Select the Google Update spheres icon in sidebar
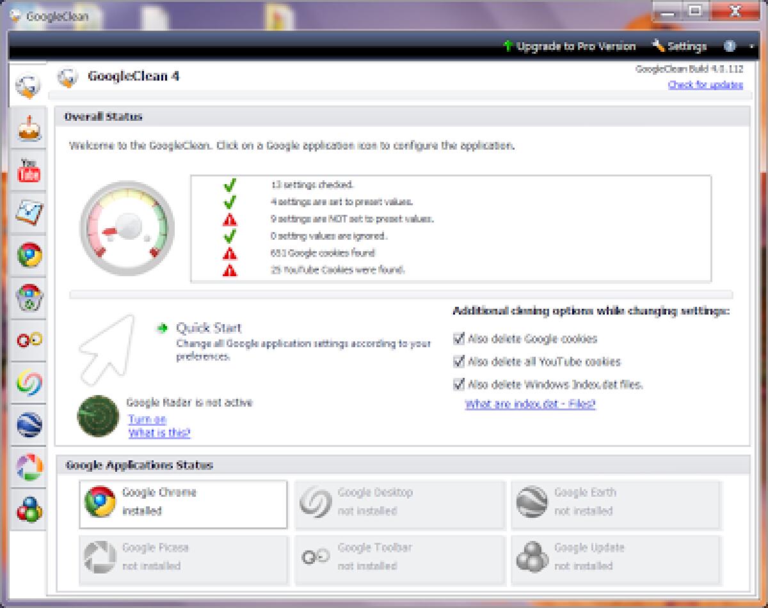This screenshot has width=768, height=608. point(27,510)
